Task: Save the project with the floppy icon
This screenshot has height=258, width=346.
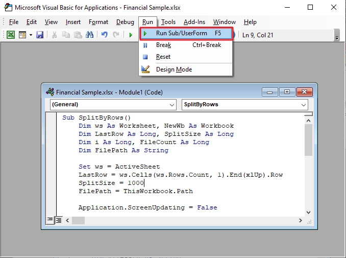Action: pos(40,35)
